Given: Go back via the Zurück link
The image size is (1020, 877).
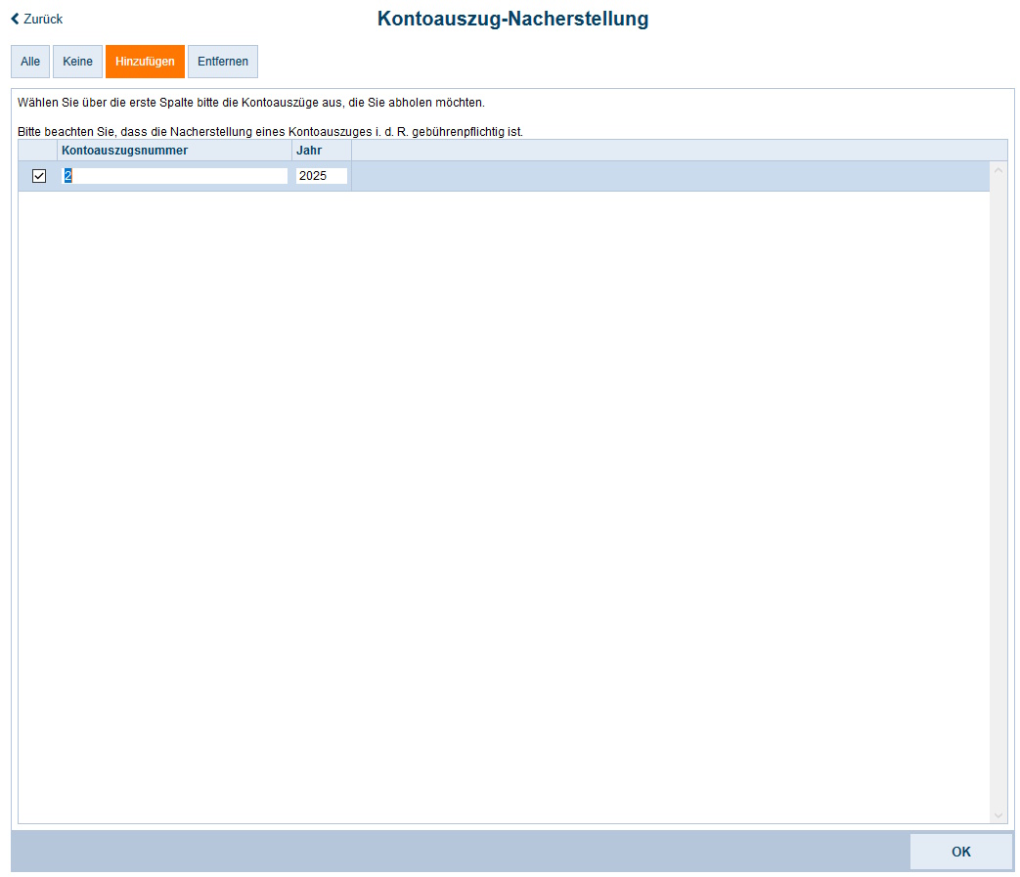Looking at the screenshot, I should [43, 19].
